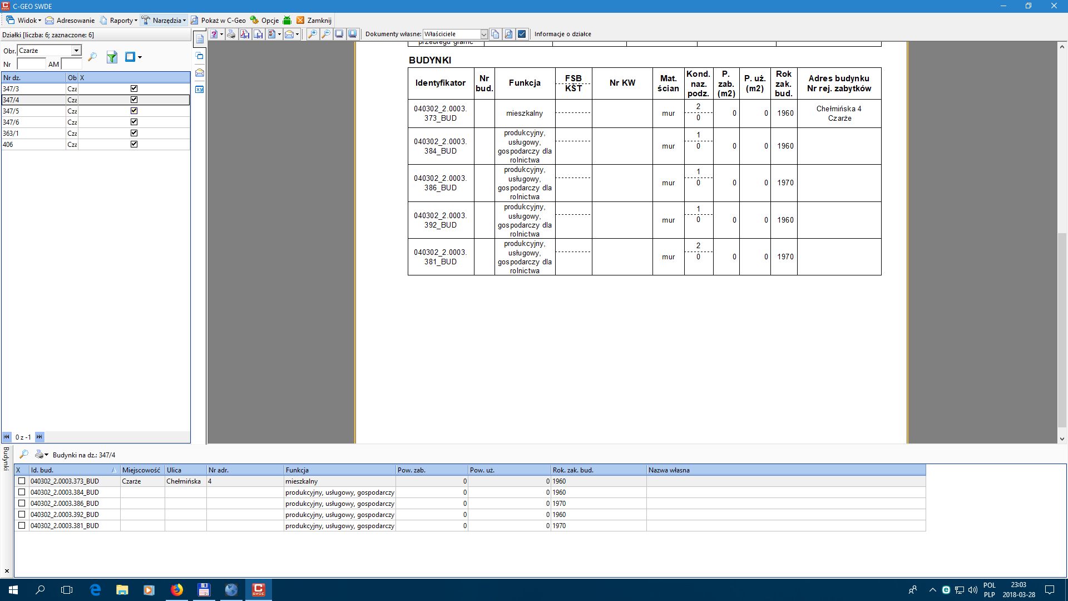Close the Budynki panel with X

tap(7, 571)
